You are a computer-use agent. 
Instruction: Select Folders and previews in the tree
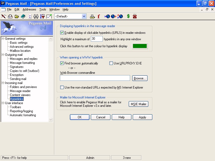(23, 87)
